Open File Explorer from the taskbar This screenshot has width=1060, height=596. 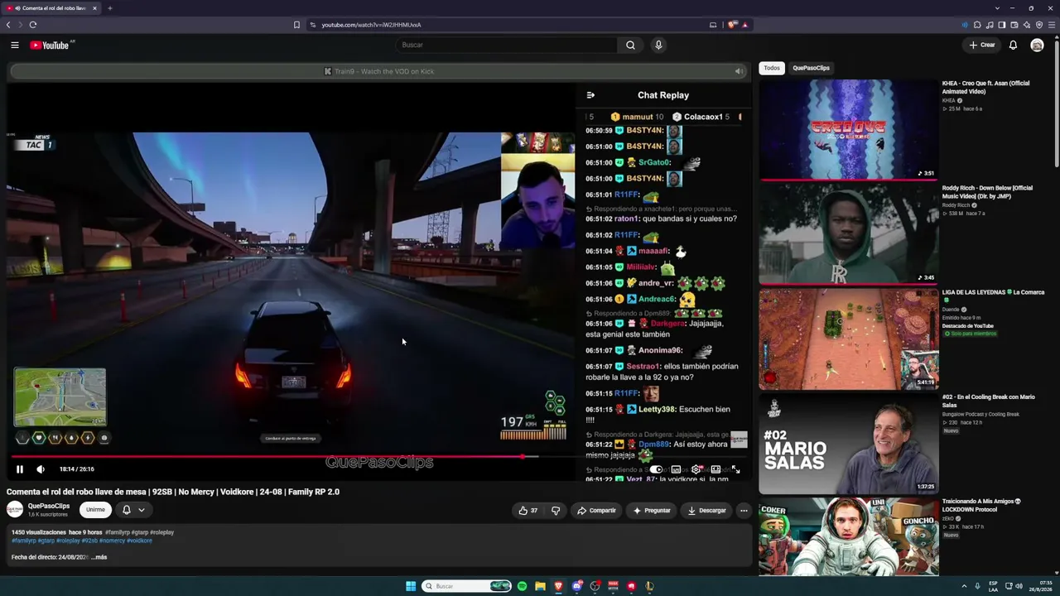(540, 586)
